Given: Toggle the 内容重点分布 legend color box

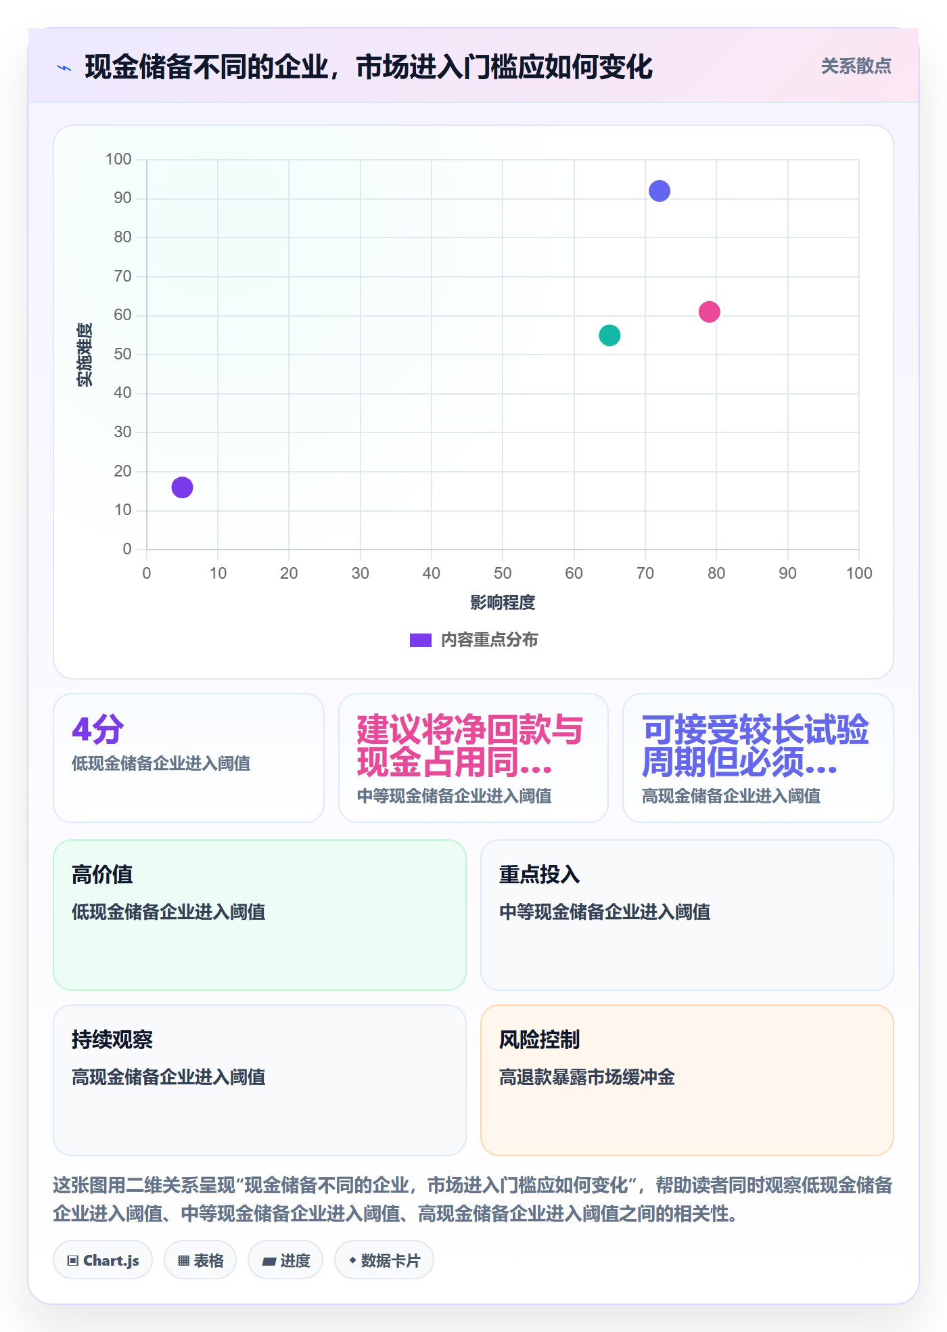Looking at the screenshot, I should click(420, 640).
